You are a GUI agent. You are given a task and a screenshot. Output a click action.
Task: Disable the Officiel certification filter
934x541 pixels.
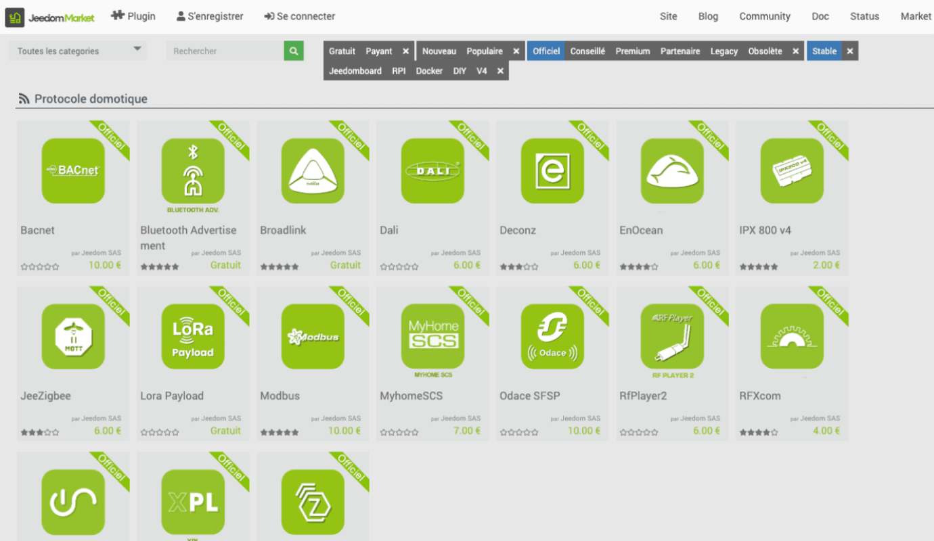[546, 51]
